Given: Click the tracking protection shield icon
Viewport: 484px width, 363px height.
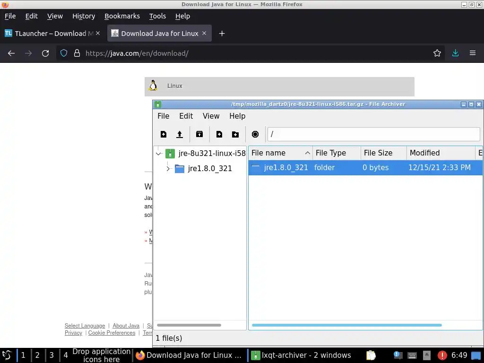Looking at the screenshot, I should (64, 53).
